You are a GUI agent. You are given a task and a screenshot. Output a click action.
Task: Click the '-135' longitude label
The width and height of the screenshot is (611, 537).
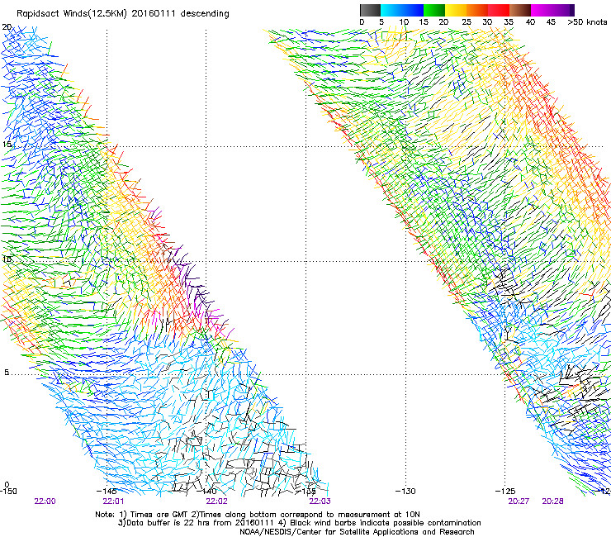tap(306, 491)
